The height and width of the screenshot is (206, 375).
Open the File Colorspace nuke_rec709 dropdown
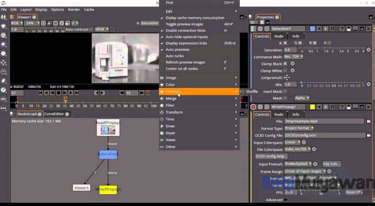297,149
